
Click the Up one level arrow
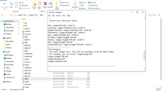pyautogui.click(x=11, y=15)
